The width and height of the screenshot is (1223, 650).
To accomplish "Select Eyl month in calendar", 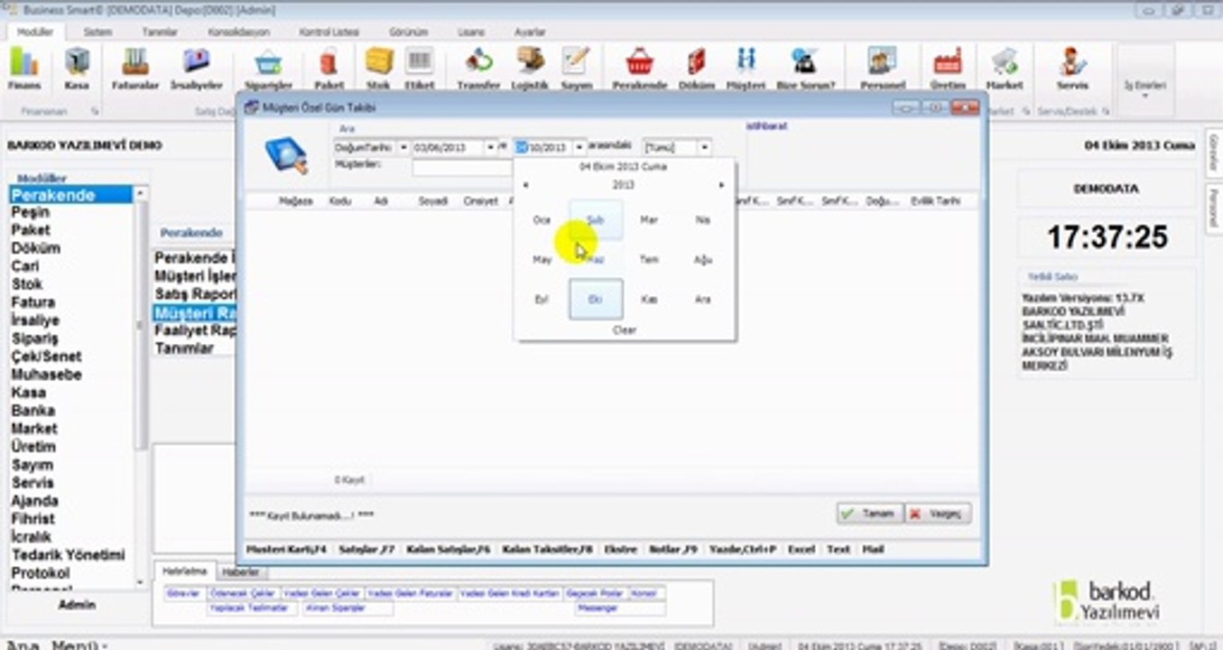I will (x=542, y=300).
